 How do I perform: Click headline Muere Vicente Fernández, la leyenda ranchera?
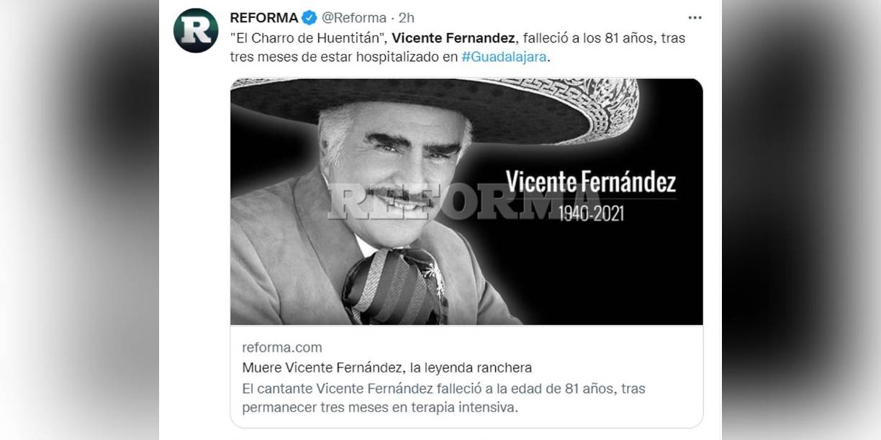[x=387, y=368]
